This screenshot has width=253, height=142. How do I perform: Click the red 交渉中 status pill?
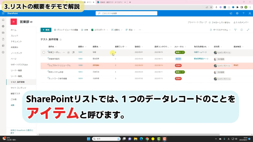(x=178, y=65)
